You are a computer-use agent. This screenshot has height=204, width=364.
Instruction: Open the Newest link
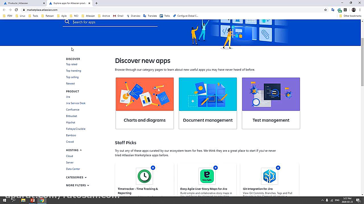tap(71, 84)
